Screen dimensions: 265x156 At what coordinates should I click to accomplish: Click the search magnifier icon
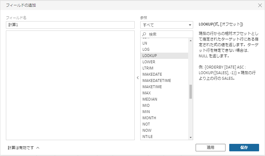(144, 34)
